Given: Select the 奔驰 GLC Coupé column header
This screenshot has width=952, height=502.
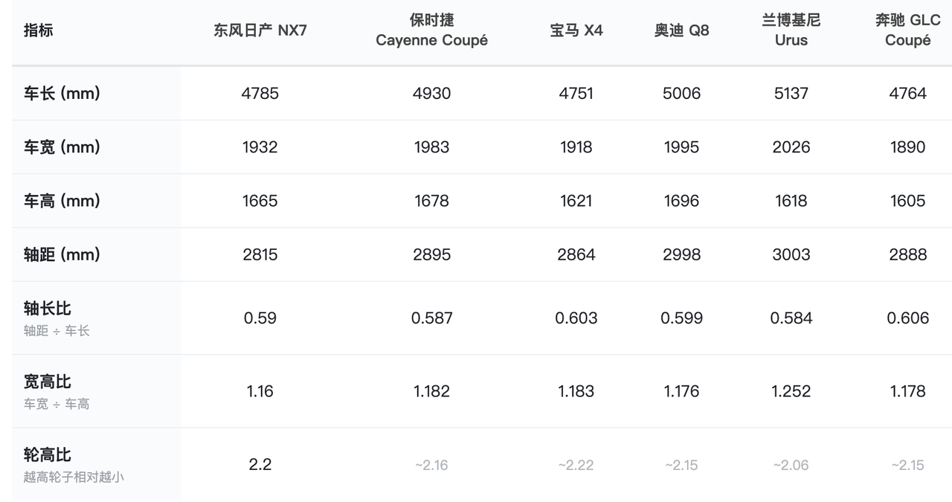Looking at the screenshot, I should pyautogui.click(x=908, y=31).
